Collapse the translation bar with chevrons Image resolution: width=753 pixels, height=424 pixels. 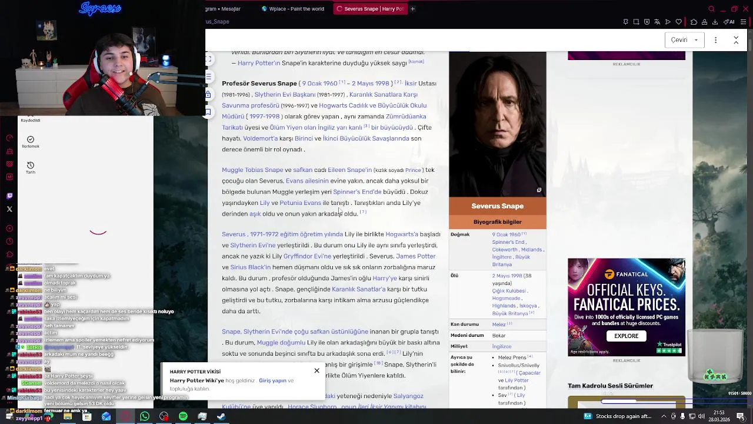click(x=736, y=40)
